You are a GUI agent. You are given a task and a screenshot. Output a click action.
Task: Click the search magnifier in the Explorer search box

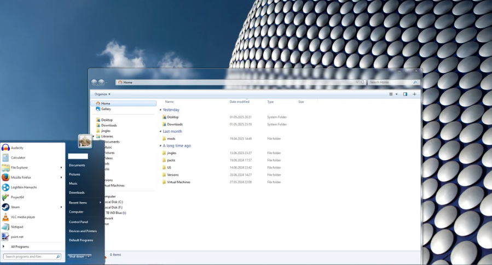click(x=415, y=83)
